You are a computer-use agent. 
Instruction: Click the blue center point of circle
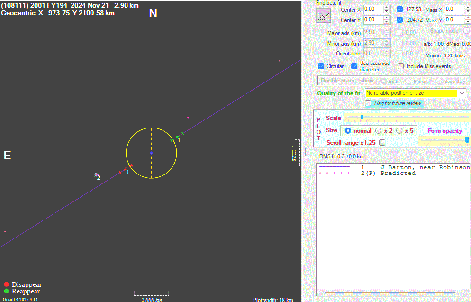tap(152, 153)
